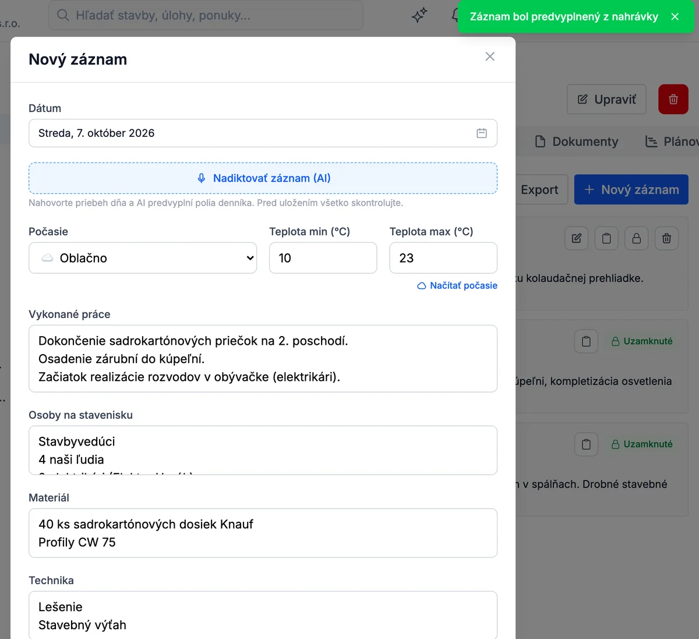
Task: Edit the entry mentioning kolaudačnej prehliadke
Action: tap(577, 238)
